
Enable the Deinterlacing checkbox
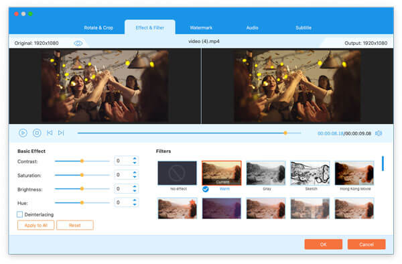pyautogui.click(x=19, y=214)
